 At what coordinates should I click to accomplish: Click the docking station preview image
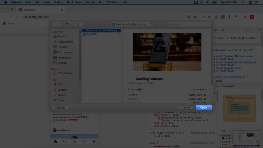pos(167,52)
